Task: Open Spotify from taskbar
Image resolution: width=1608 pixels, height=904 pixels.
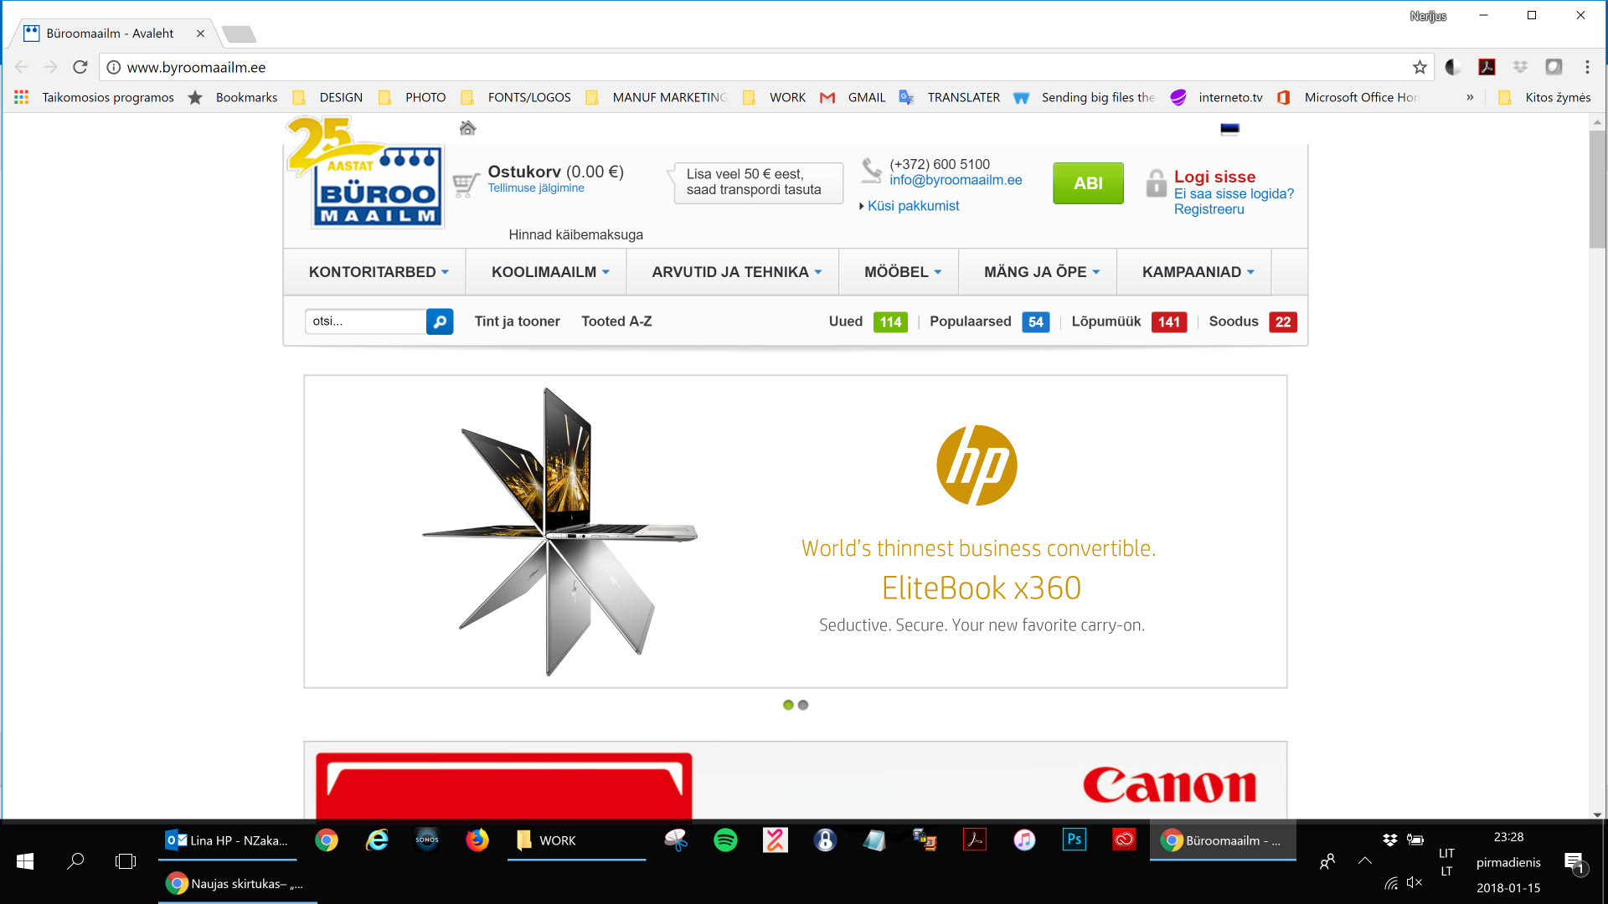Action: coord(725,840)
